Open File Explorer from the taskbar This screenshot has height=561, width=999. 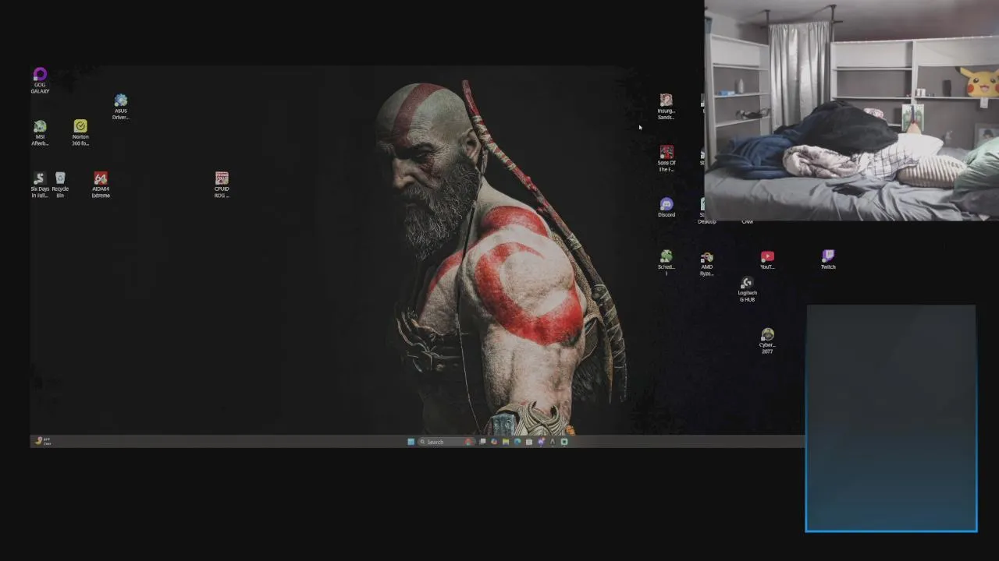506,442
